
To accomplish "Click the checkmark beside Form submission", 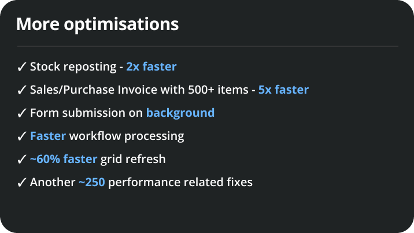I will (x=21, y=113).
